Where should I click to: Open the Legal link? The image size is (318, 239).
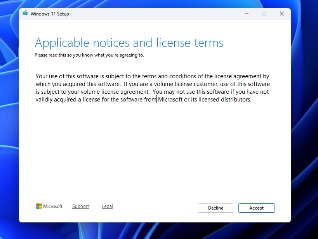(107, 206)
